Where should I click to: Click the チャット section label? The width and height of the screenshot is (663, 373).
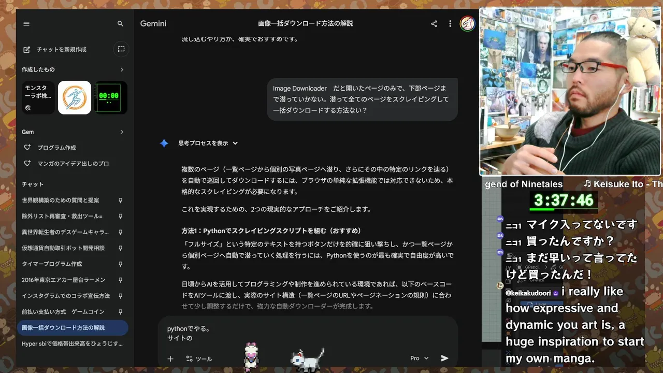(x=33, y=184)
